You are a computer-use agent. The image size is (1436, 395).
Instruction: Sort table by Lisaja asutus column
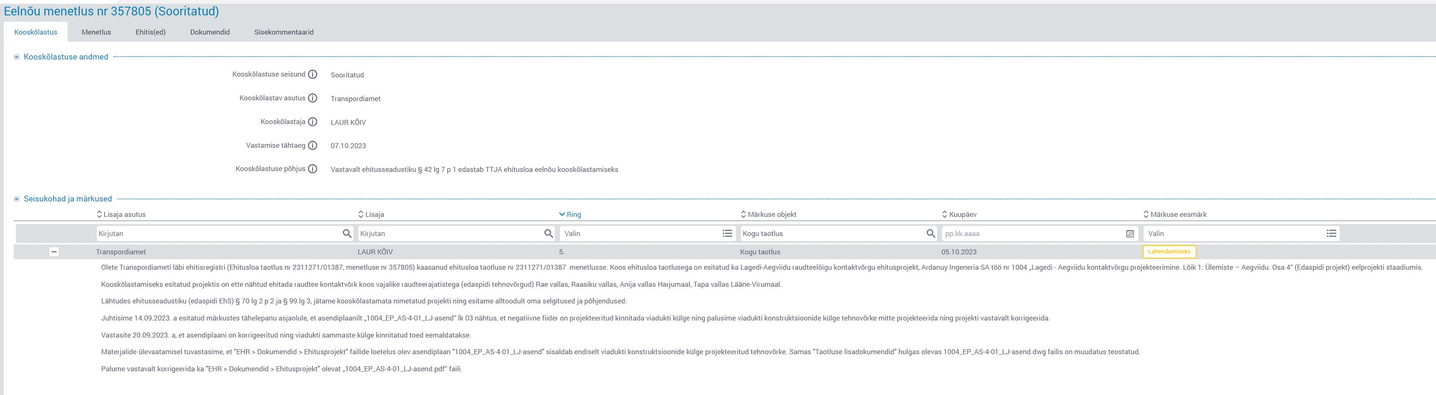pos(121,214)
